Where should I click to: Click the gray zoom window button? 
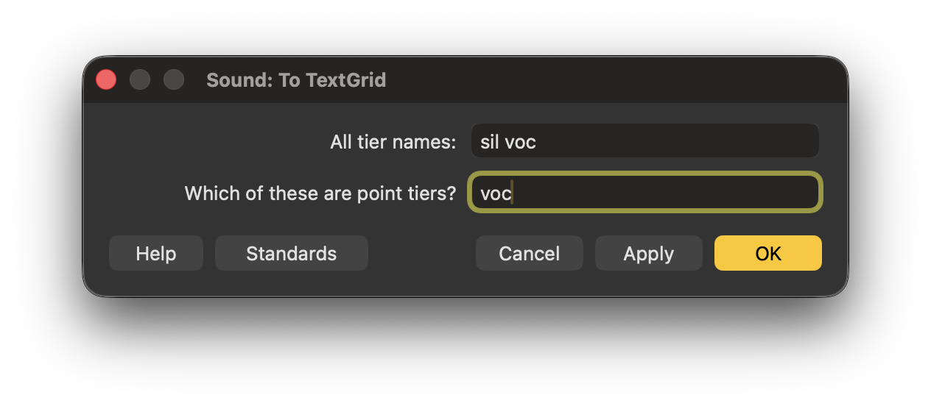tap(174, 79)
